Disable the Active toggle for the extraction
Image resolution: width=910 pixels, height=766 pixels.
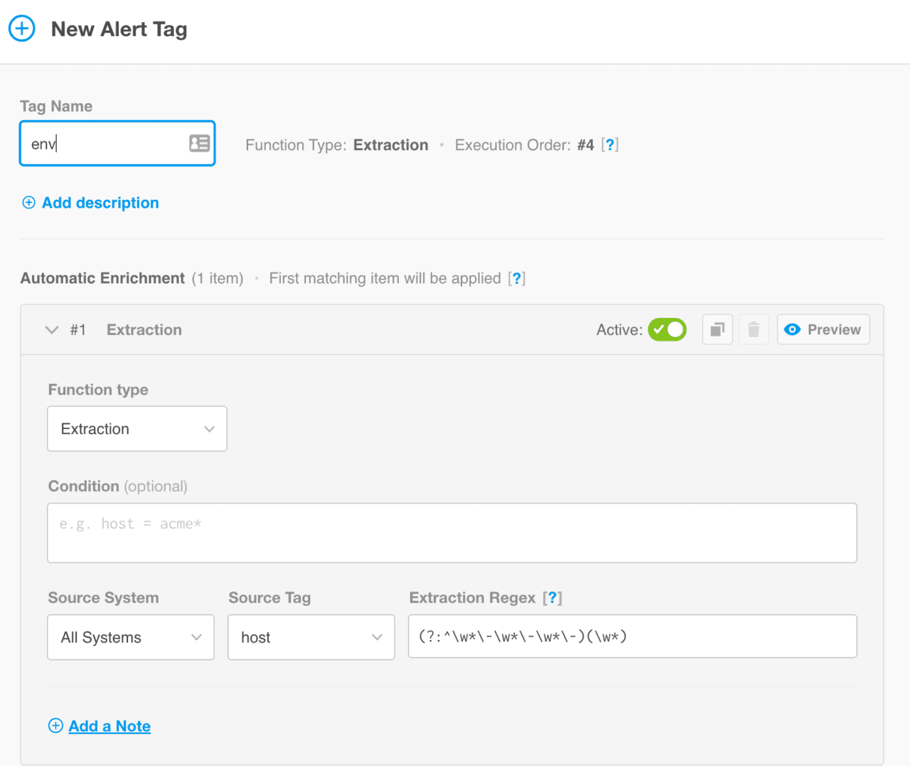click(667, 329)
